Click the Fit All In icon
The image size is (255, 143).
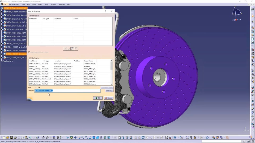click(x=71, y=138)
